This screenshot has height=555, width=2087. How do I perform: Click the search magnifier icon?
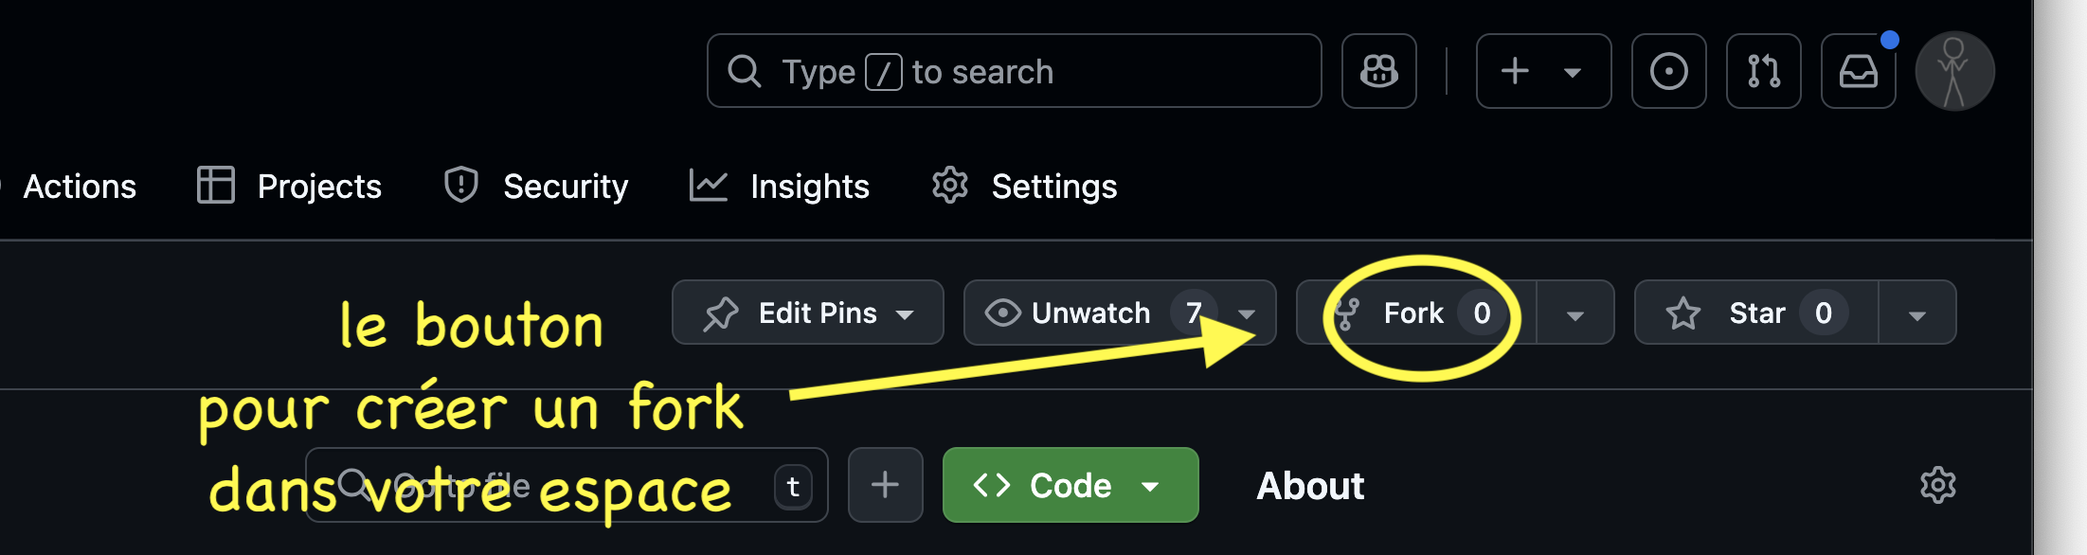745,71
